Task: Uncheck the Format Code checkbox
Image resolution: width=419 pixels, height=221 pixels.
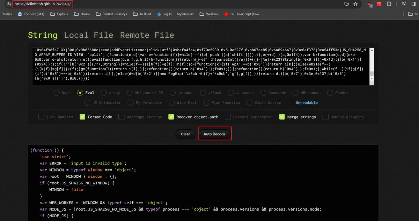Action: tap(82, 117)
